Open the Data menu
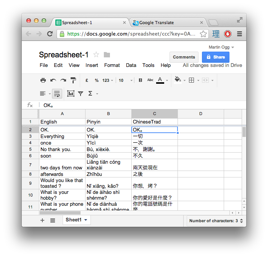 click(131, 65)
